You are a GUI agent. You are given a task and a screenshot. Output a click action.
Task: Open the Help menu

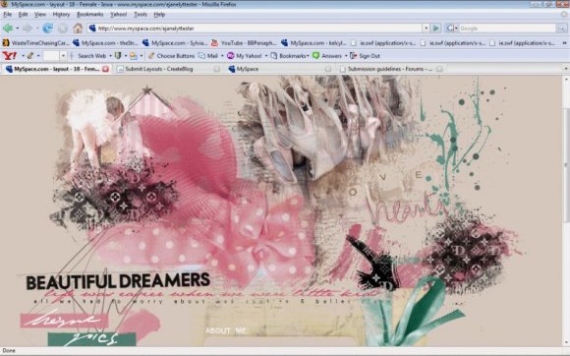point(159,15)
